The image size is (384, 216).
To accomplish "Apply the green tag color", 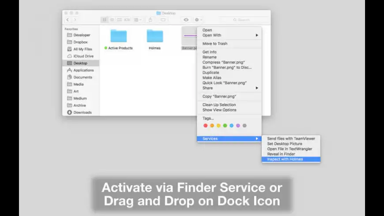I will [x=225, y=126].
